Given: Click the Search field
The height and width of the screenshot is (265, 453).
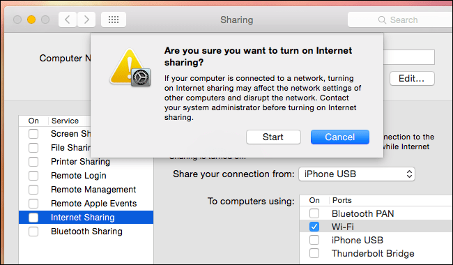Looking at the screenshot, I should (x=401, y=20).
